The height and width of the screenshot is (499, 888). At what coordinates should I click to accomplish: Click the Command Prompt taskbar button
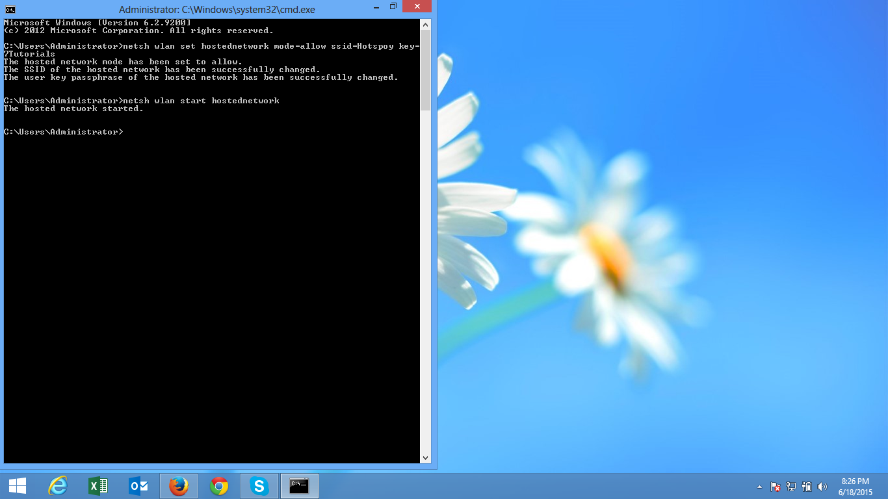(300, 486)
